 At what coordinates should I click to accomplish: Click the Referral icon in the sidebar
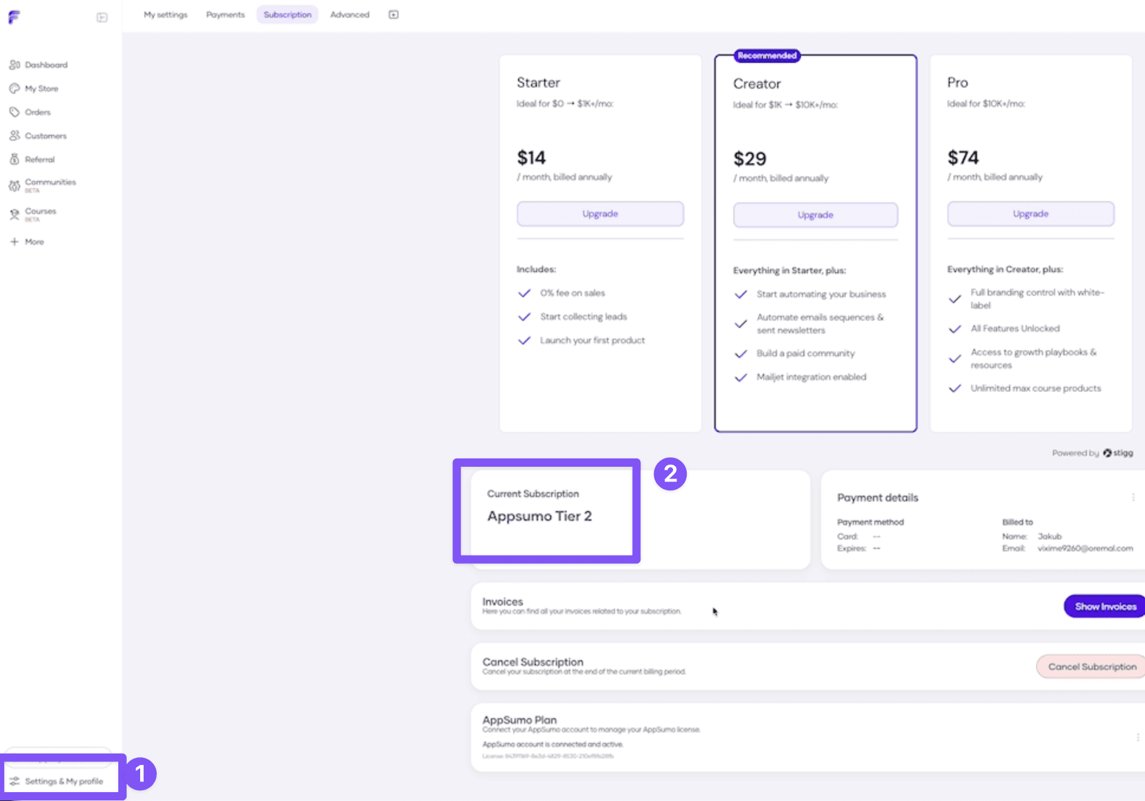15,159
